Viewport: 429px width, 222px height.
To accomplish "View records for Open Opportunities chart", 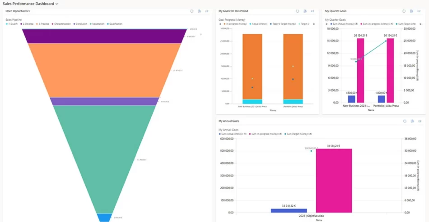I will tap(199, 11).
